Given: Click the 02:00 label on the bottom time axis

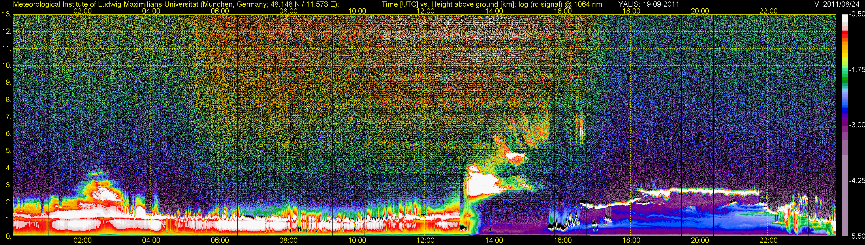Looking at the screenshot, I should pos(82,240).
